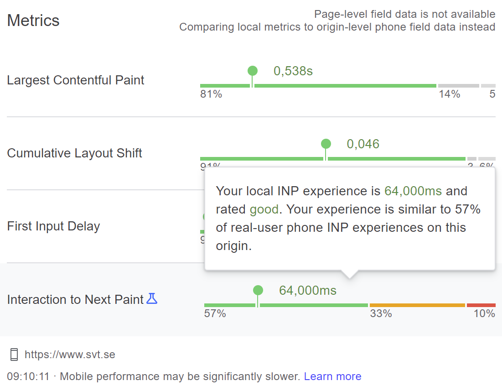
Task: Select the Interaction to Next Paint label
Action: 76,300
